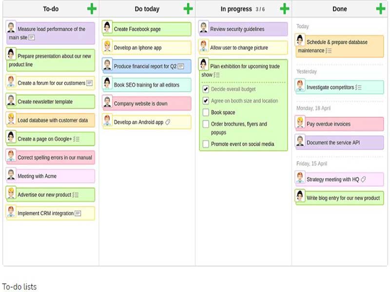Image resolution: width=390 pixels, height=292 pixels.
Task: Open note icon on Measure load performance card
Action: coord(32,37)
